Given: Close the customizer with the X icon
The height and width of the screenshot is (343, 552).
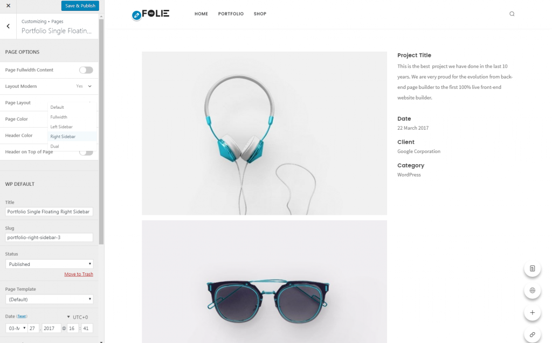Looking at the screenshot, I should tap(8, 5).
